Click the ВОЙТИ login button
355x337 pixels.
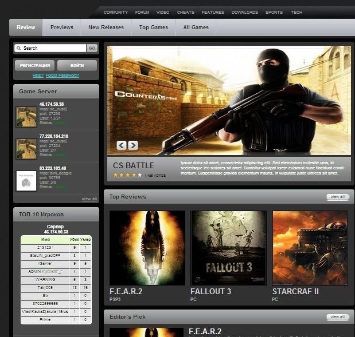(x=77, y=65)
